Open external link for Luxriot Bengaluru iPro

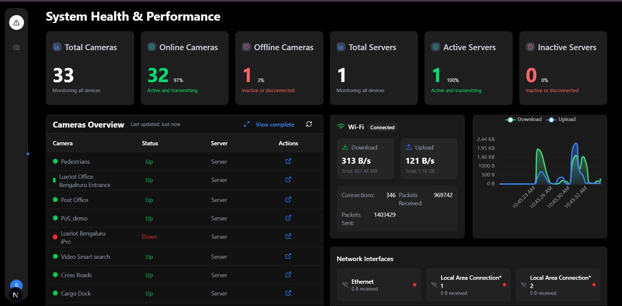288,236
